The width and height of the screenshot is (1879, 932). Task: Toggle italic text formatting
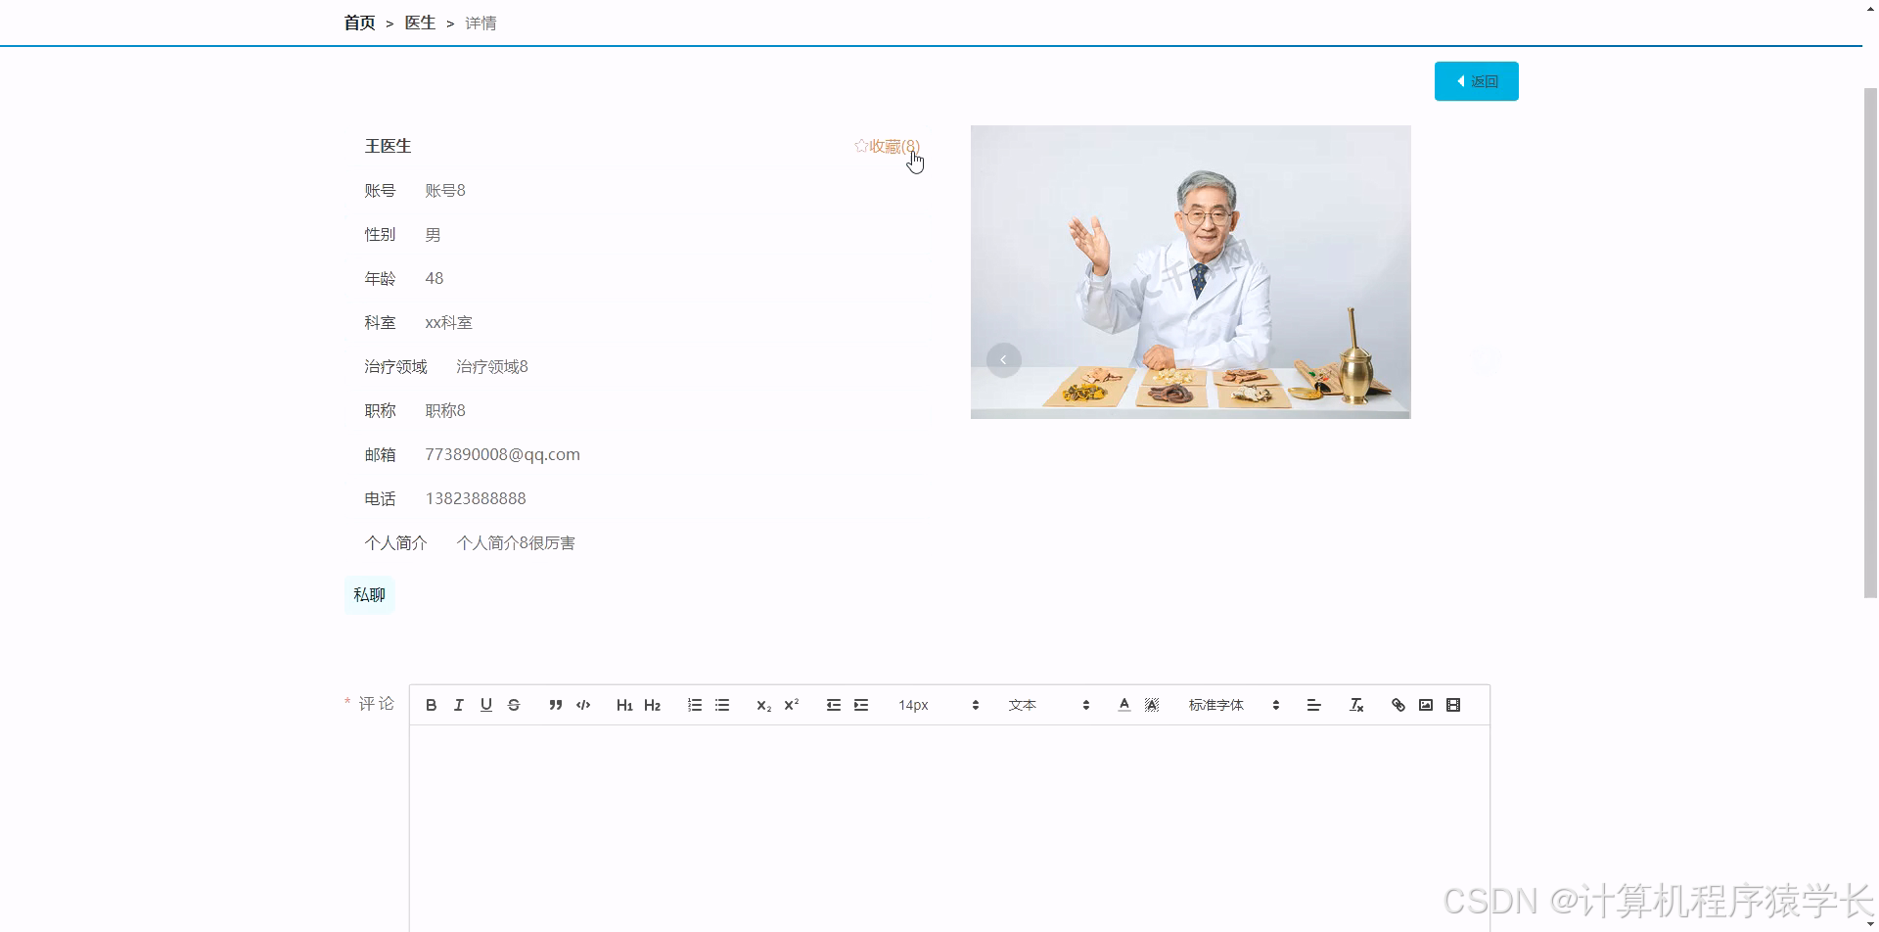[458, 704]
